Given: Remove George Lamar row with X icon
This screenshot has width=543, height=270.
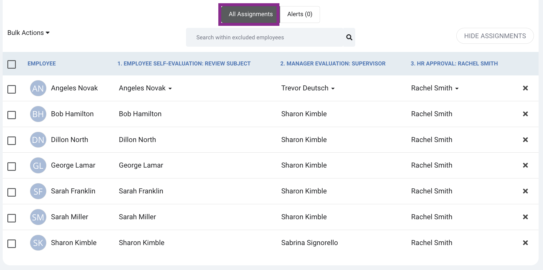Looking at the screenshot, I should (x=525, y=165).
